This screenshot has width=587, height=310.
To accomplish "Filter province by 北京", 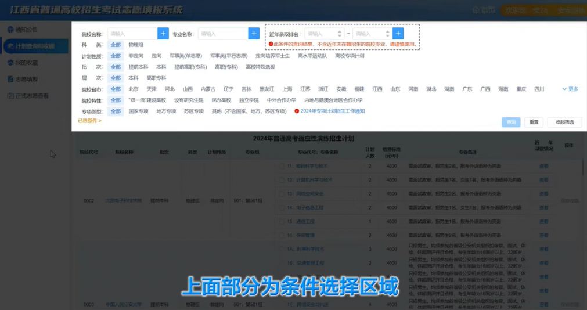I will pyautogui.click(x=134, y=89).
